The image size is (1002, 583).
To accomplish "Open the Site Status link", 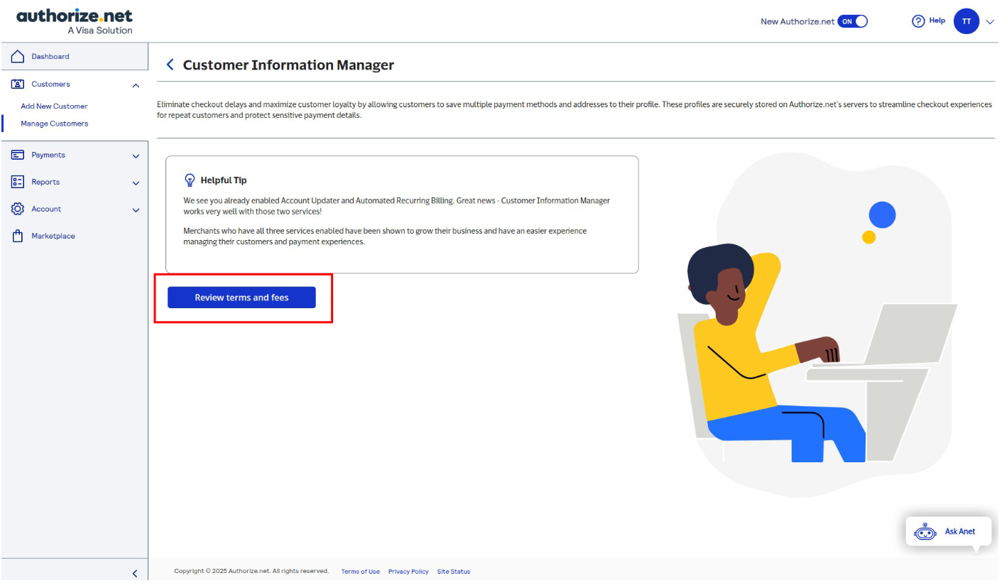I will coord(454,572).
